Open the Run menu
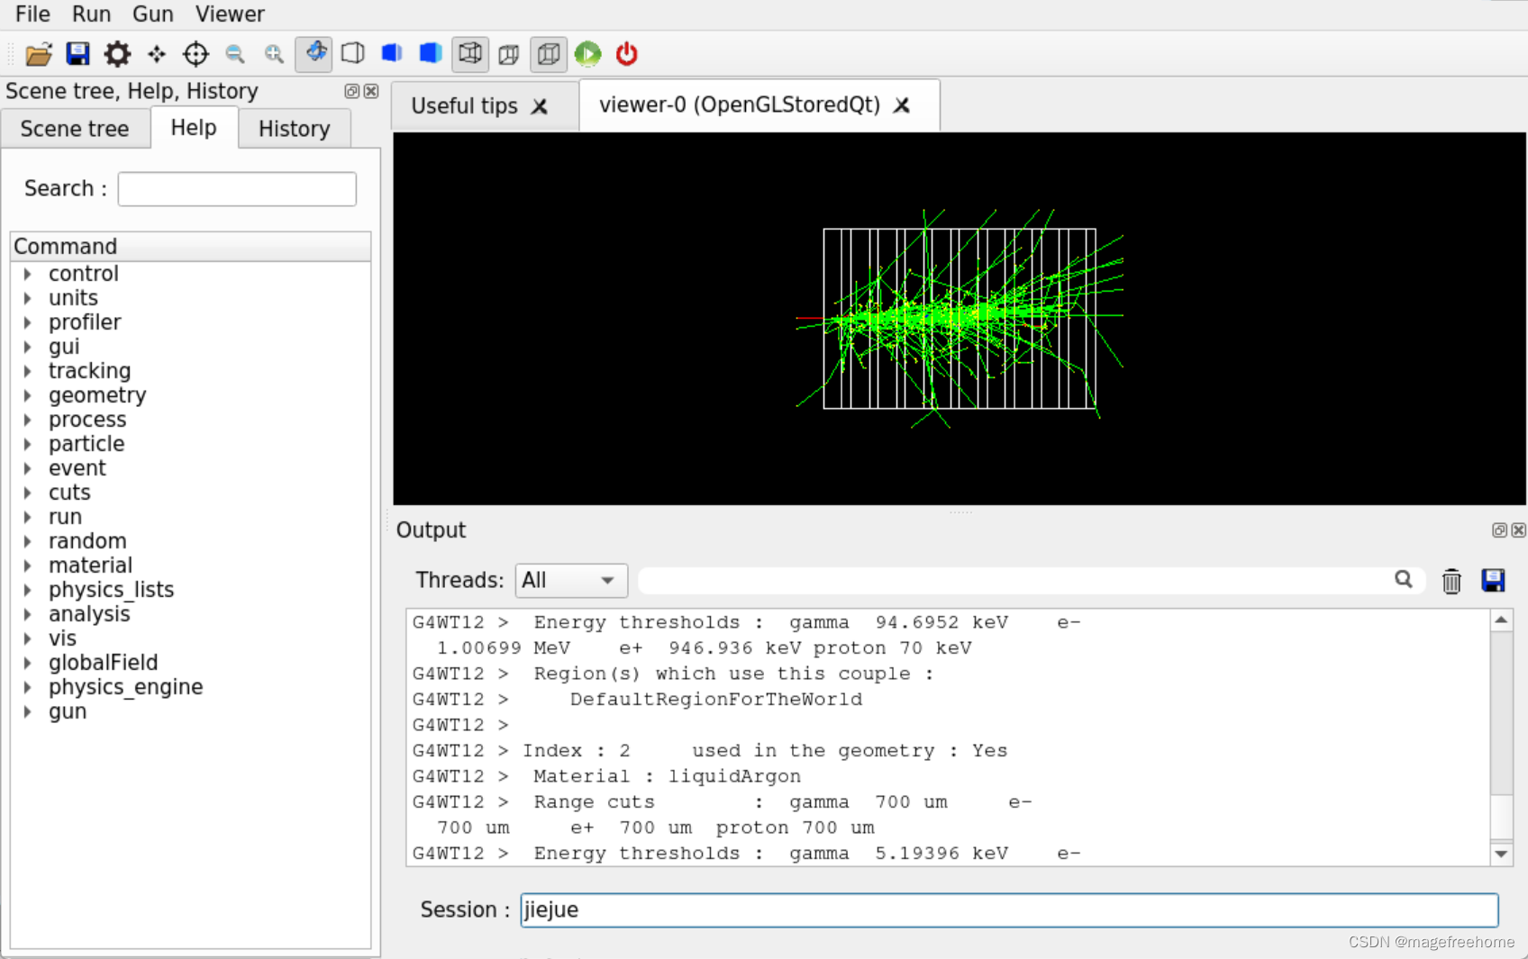1528x959 pixels. pos(92,14)
